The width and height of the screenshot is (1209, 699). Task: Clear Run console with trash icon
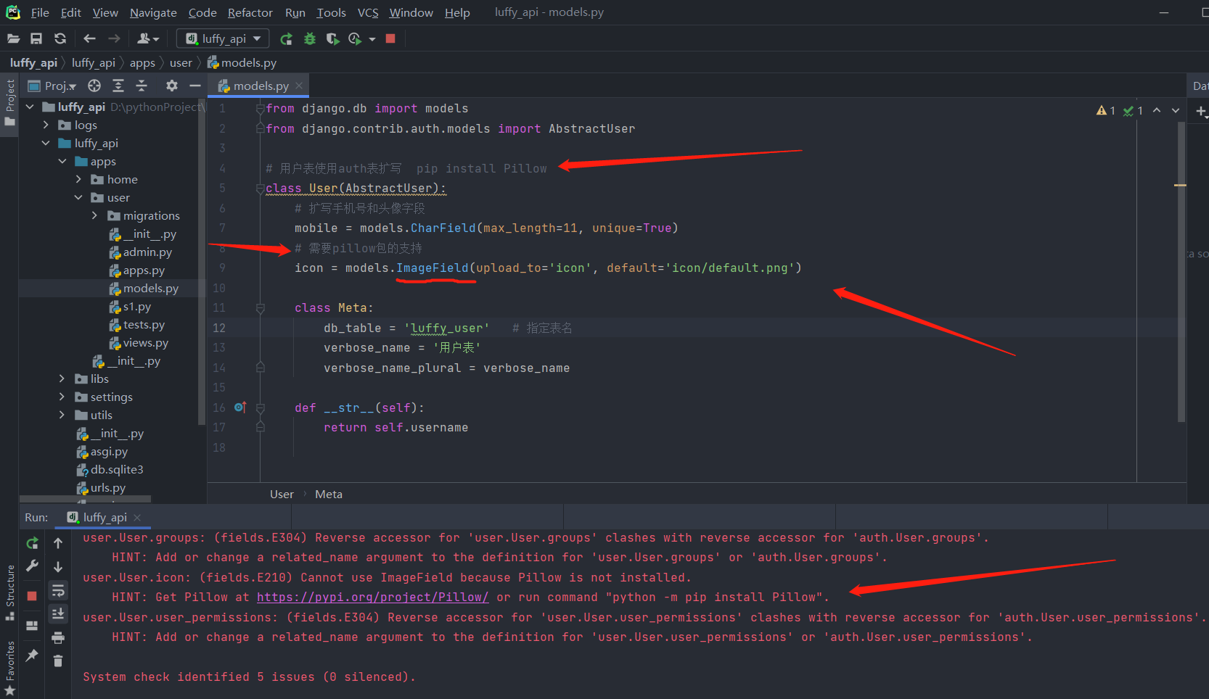pos(58,661)
